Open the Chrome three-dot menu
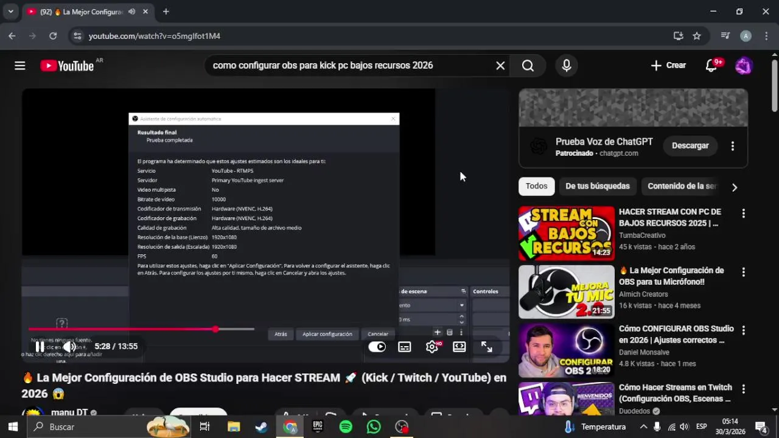This screenshot has width=779, height=438. point(766,36)
